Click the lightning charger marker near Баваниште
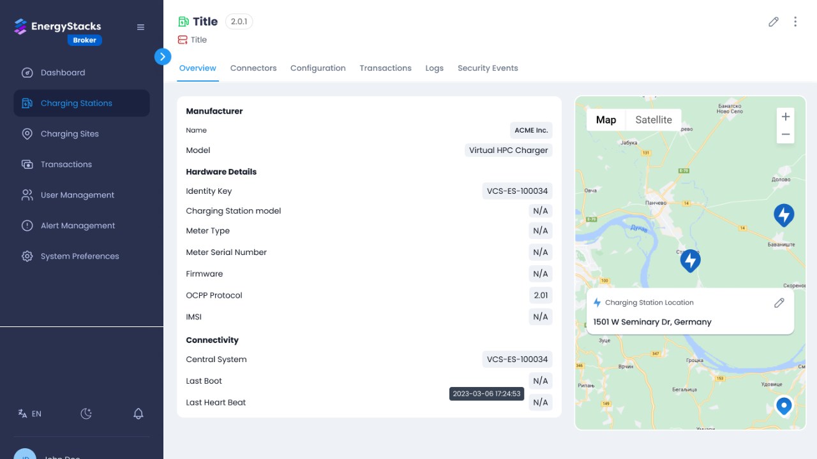The height and width of the screenshot is (459, 817). coord(784,215)
